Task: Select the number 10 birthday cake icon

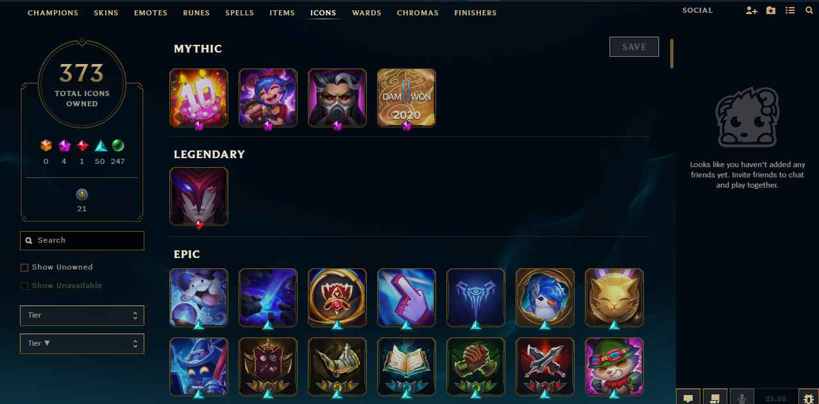Action: [x=198, y=97]
